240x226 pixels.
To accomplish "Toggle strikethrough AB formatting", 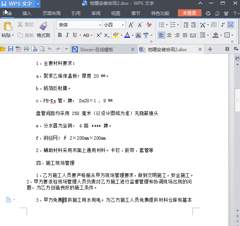I will tap(86, 35).
